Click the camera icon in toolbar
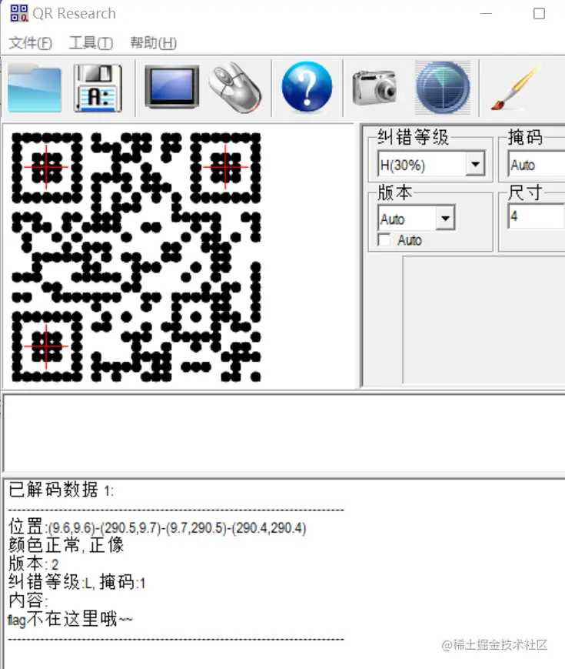This screenshot has width=565, height=669. pos(375,88)
